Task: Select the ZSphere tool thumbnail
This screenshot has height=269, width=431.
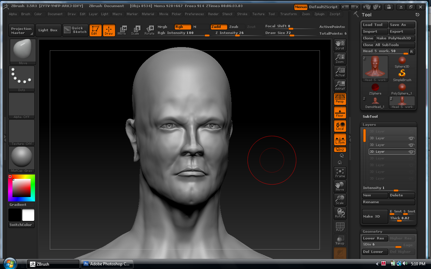Action: [375, 89]
